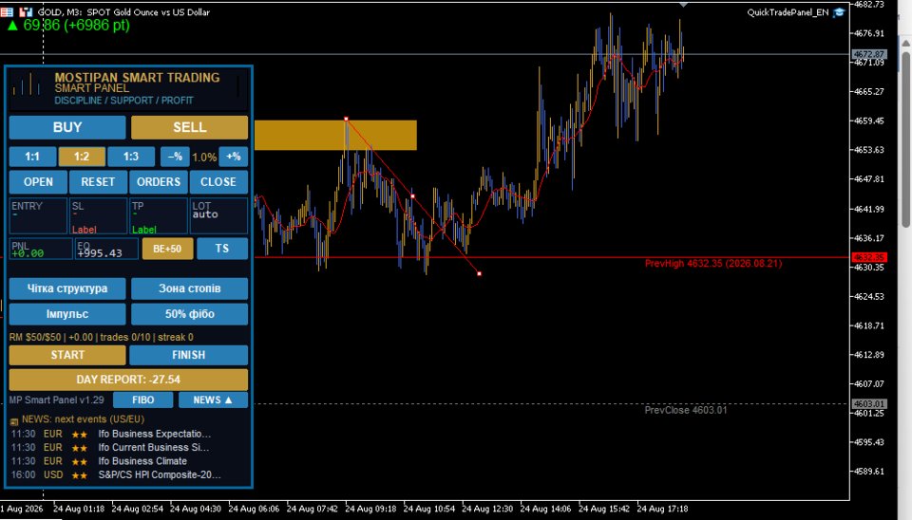Viewport: 912px width, 520px height.
Task: Click the orange rectangle zone on chart
Action: point(335,136)
